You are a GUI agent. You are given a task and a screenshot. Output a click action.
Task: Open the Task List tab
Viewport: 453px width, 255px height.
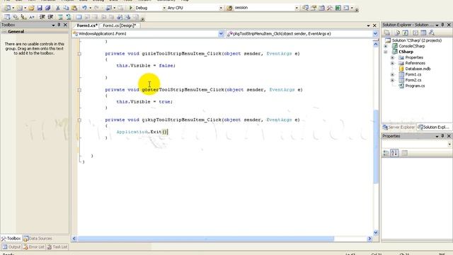coord(57,247)
